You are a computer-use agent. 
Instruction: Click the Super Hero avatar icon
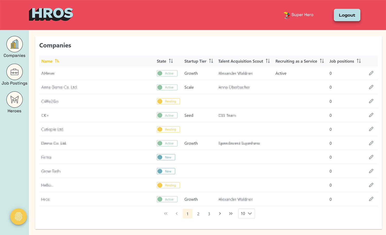tap(286, 15)
